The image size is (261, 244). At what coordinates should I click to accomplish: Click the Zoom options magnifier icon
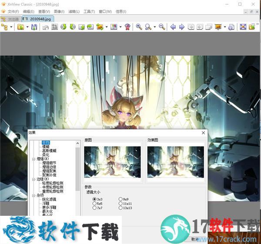[x=148, y=27]
